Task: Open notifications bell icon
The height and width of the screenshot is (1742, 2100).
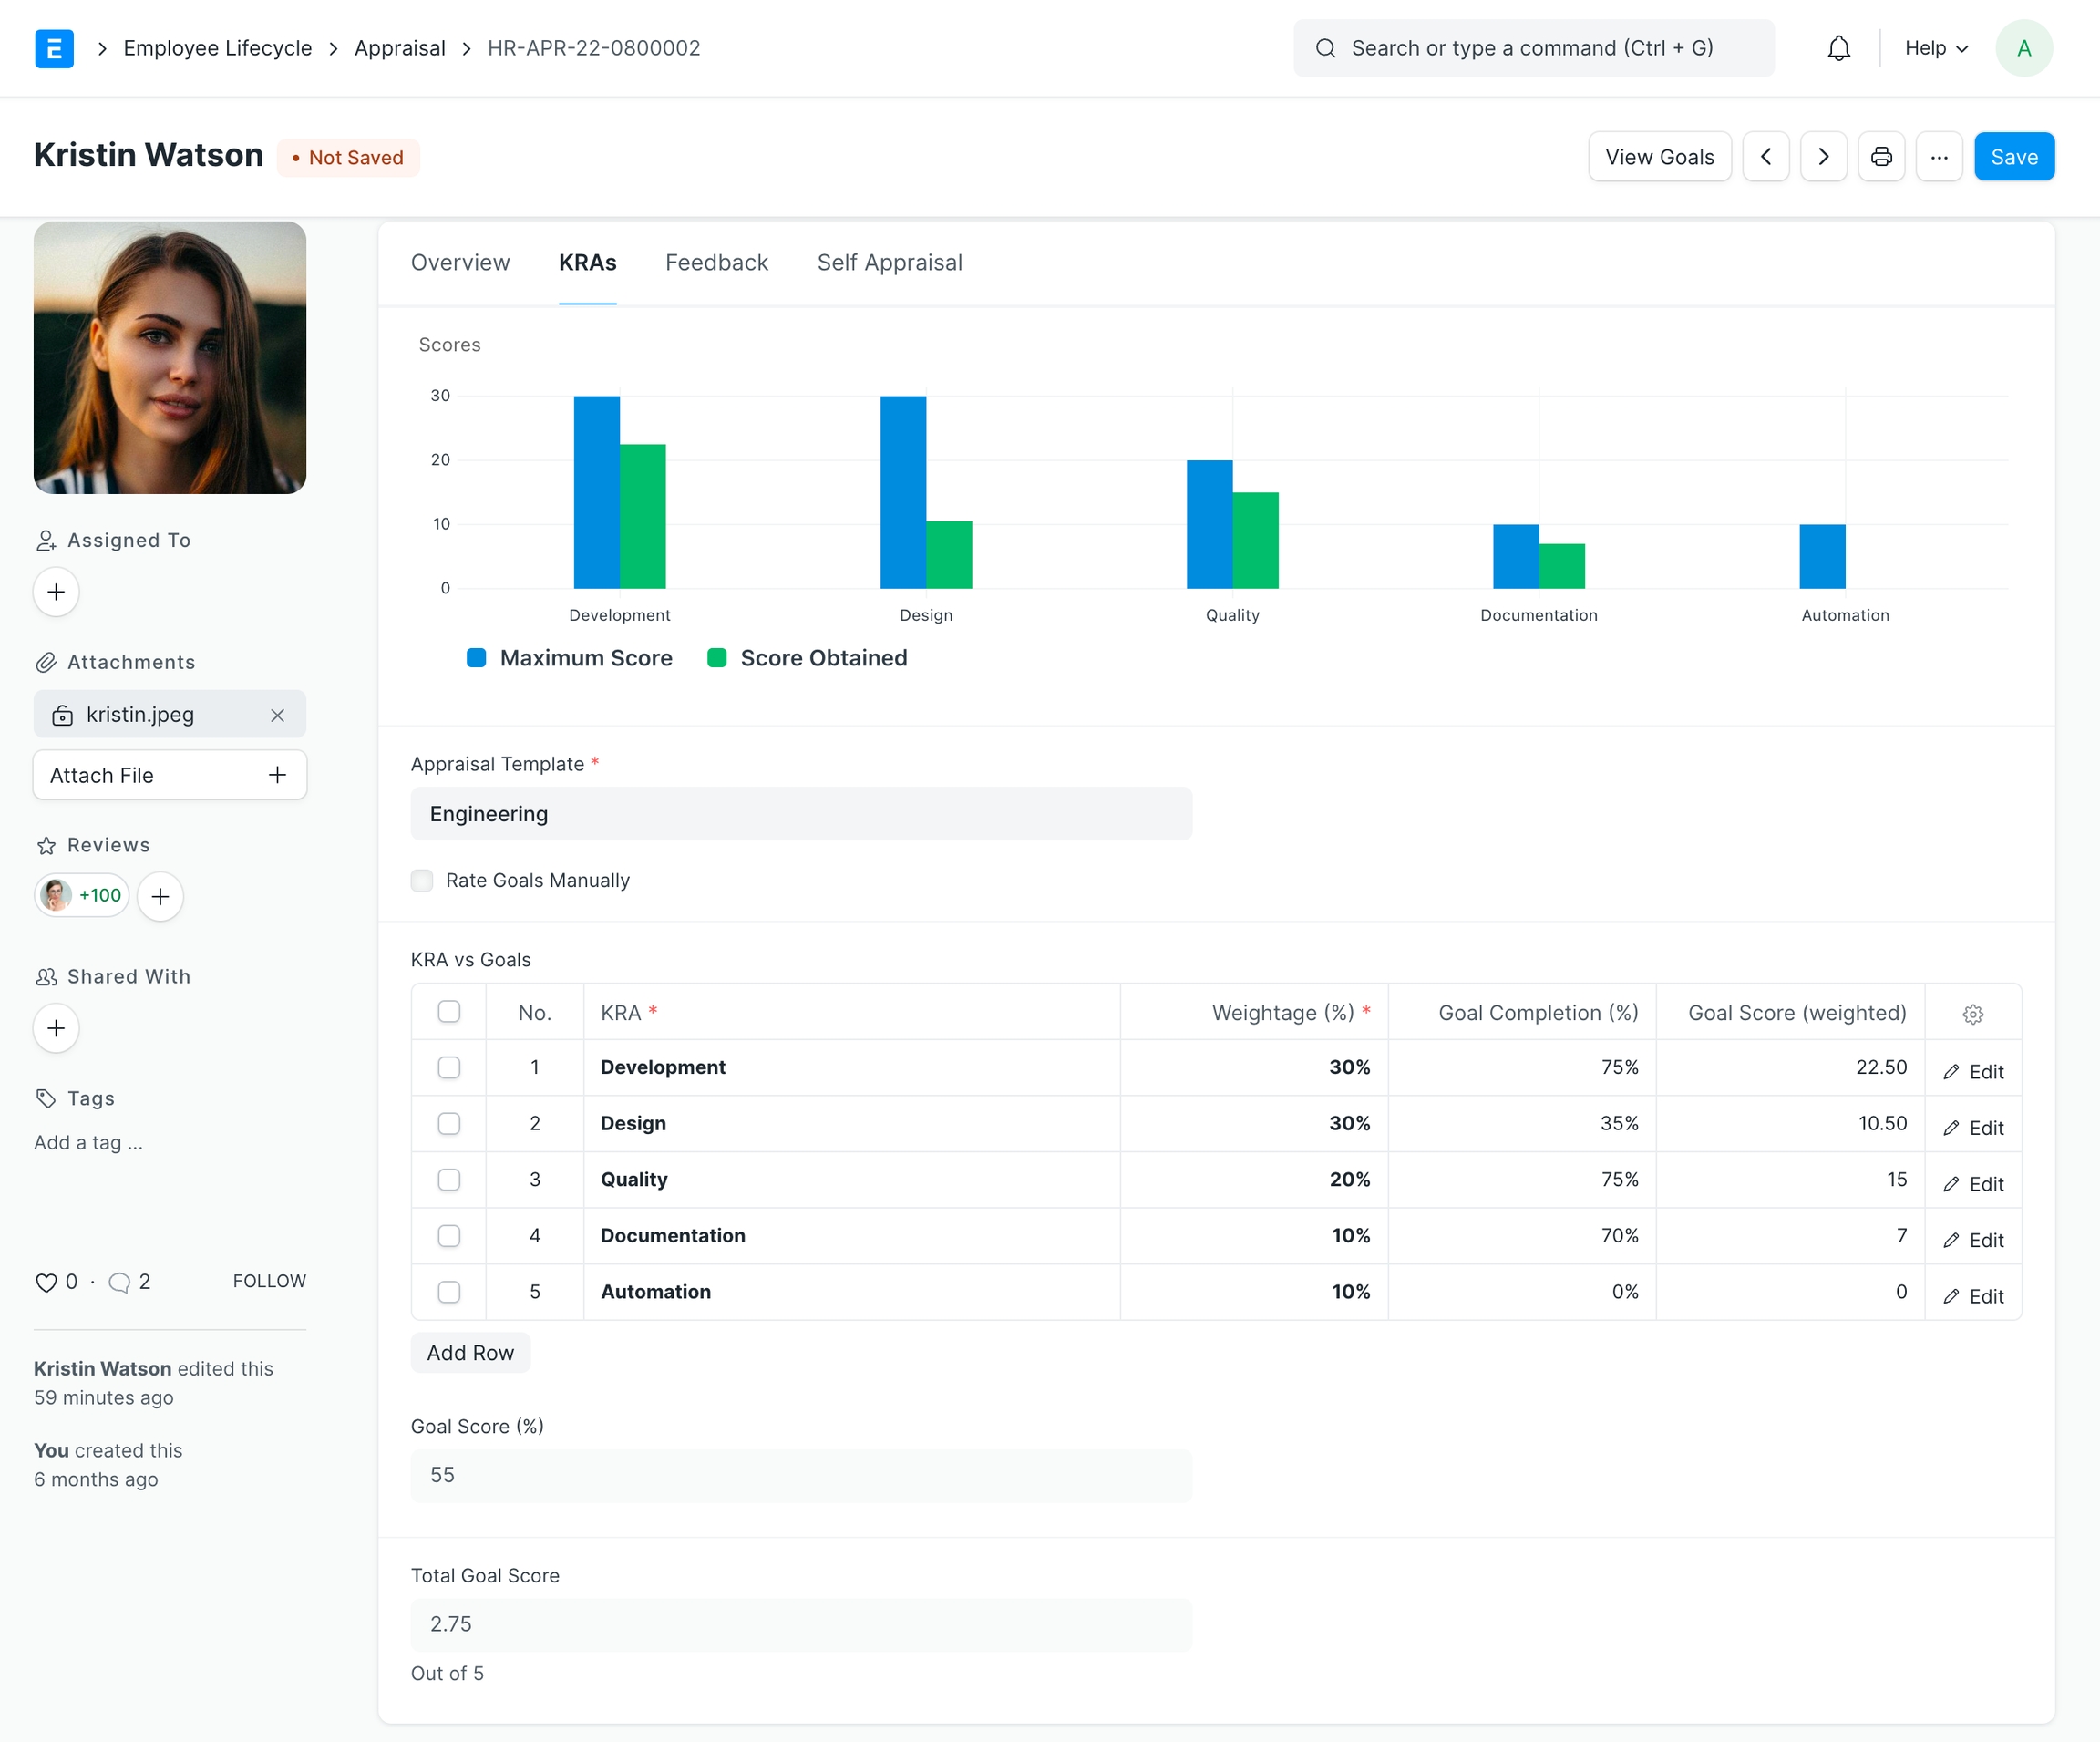Action: 1838,48
